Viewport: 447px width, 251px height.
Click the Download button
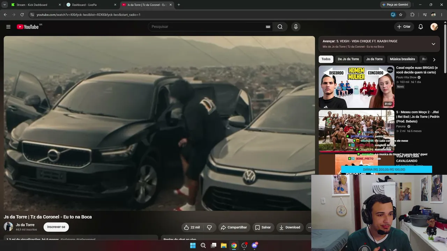pos(290,227)
